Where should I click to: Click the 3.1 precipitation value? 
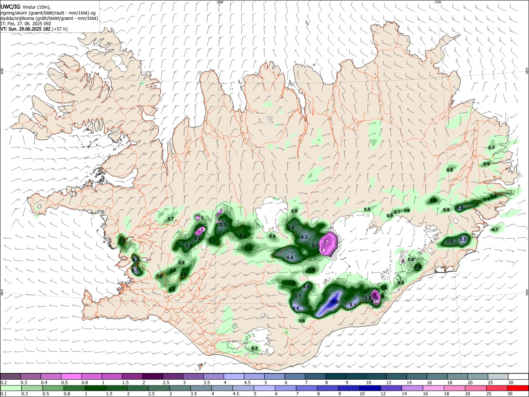click(x=298, y=296)
